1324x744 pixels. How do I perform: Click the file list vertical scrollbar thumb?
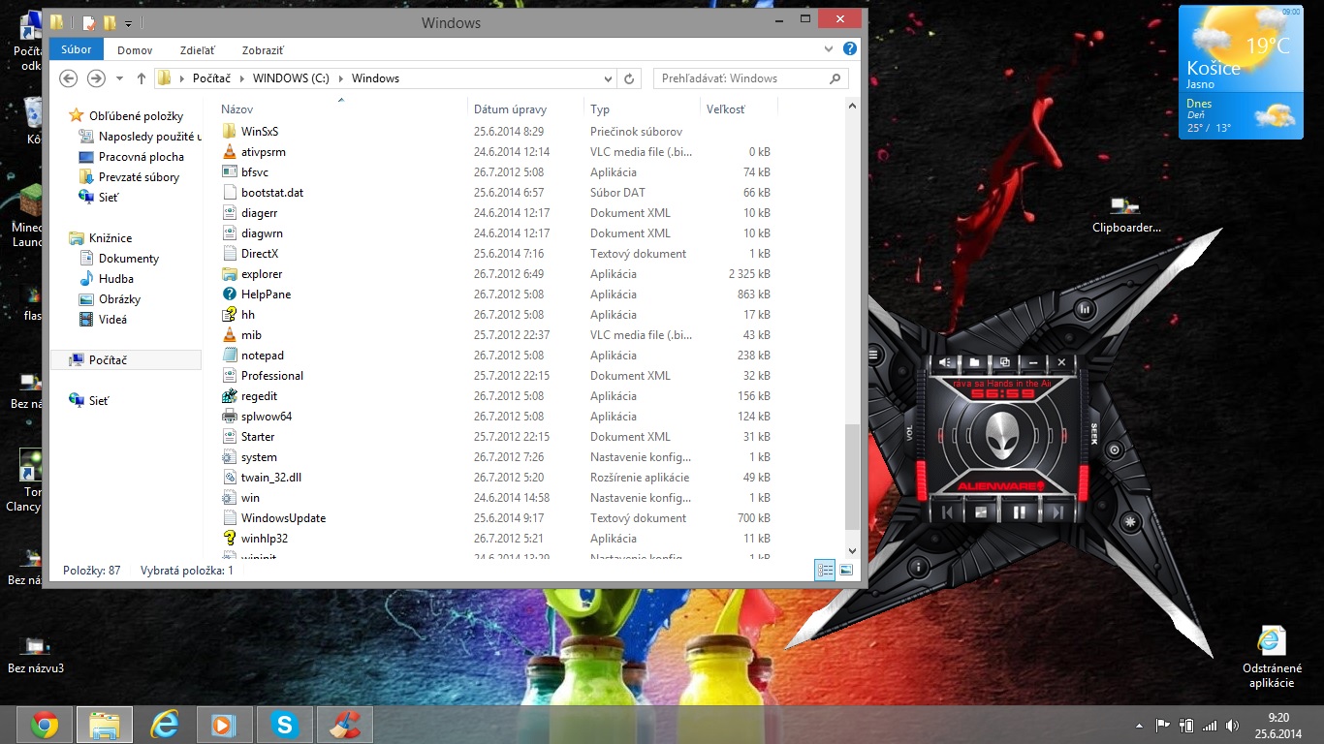[x=852, y=476]
